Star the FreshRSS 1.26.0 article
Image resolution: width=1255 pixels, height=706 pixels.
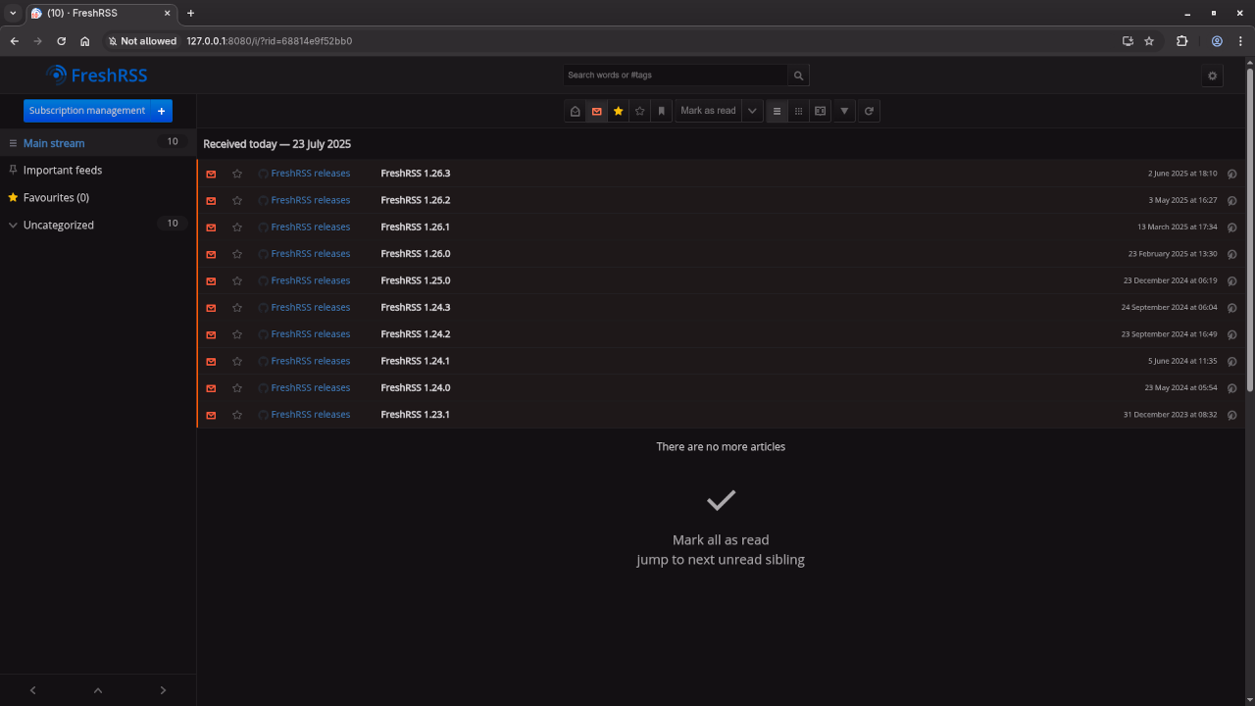point(237,254)
